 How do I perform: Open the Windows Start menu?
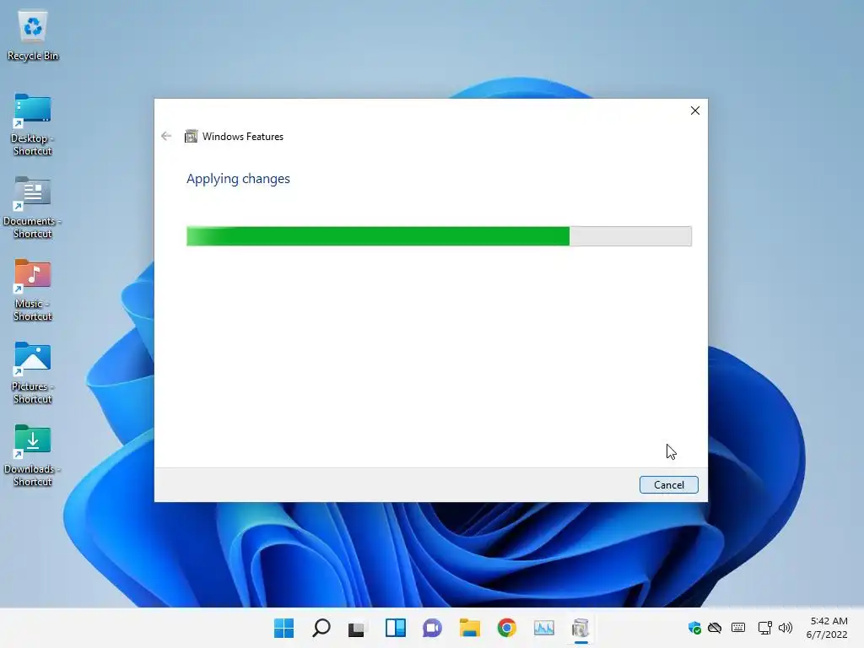(x=283, y=628)
